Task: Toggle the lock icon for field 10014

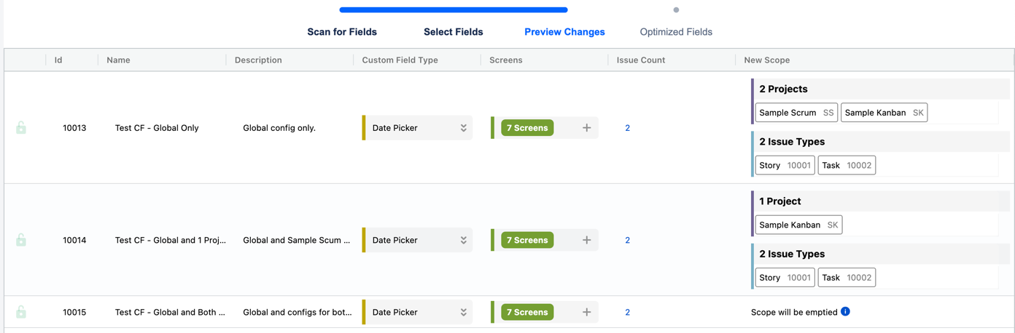Action: coord(21,240)
